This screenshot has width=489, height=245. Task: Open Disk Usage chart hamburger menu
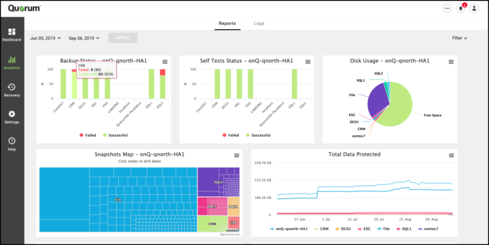[451, 62]
